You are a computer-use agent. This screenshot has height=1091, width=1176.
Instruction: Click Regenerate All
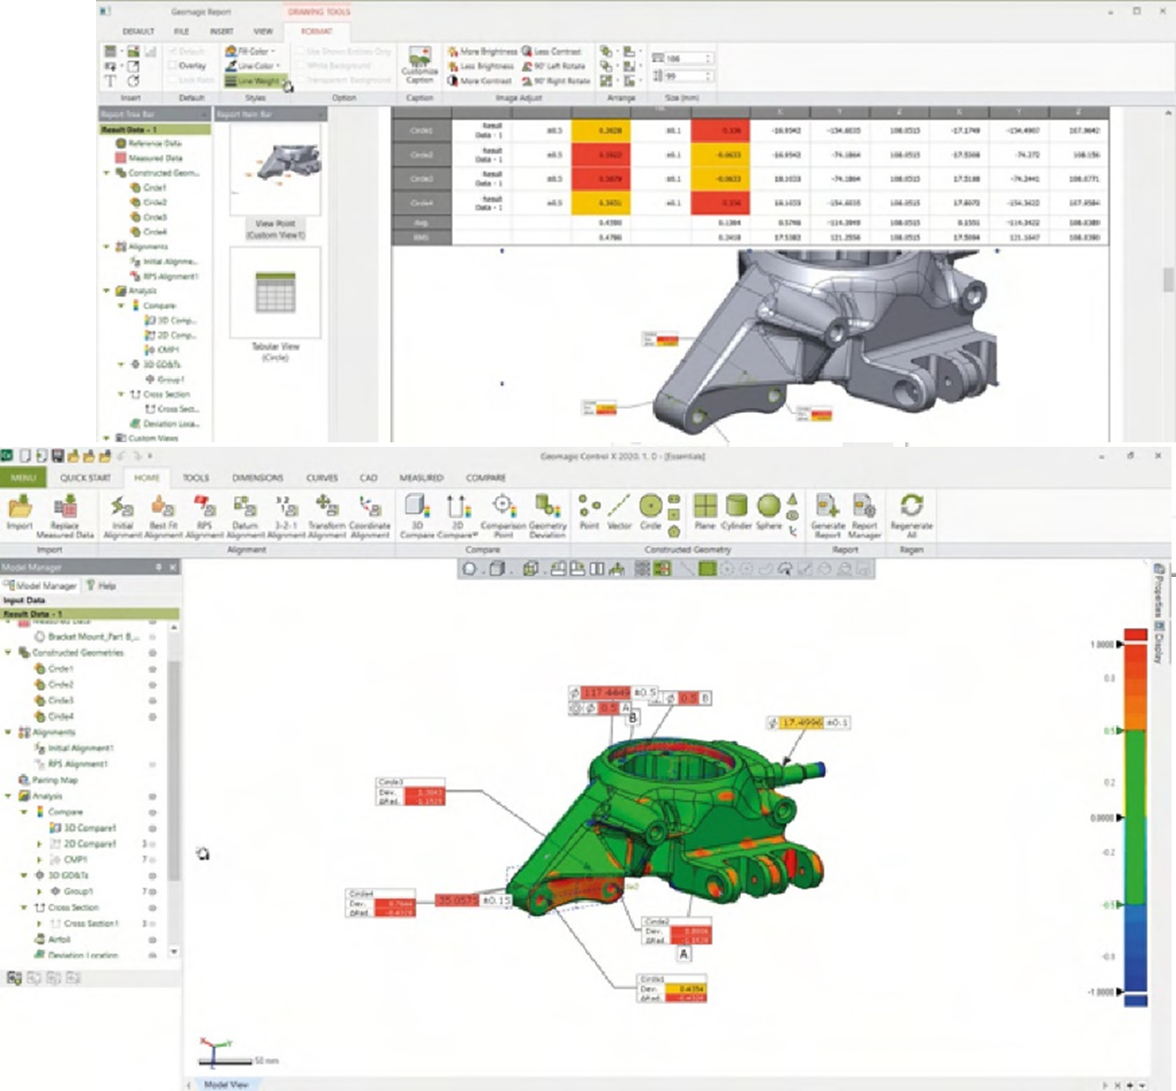point(911,515)
